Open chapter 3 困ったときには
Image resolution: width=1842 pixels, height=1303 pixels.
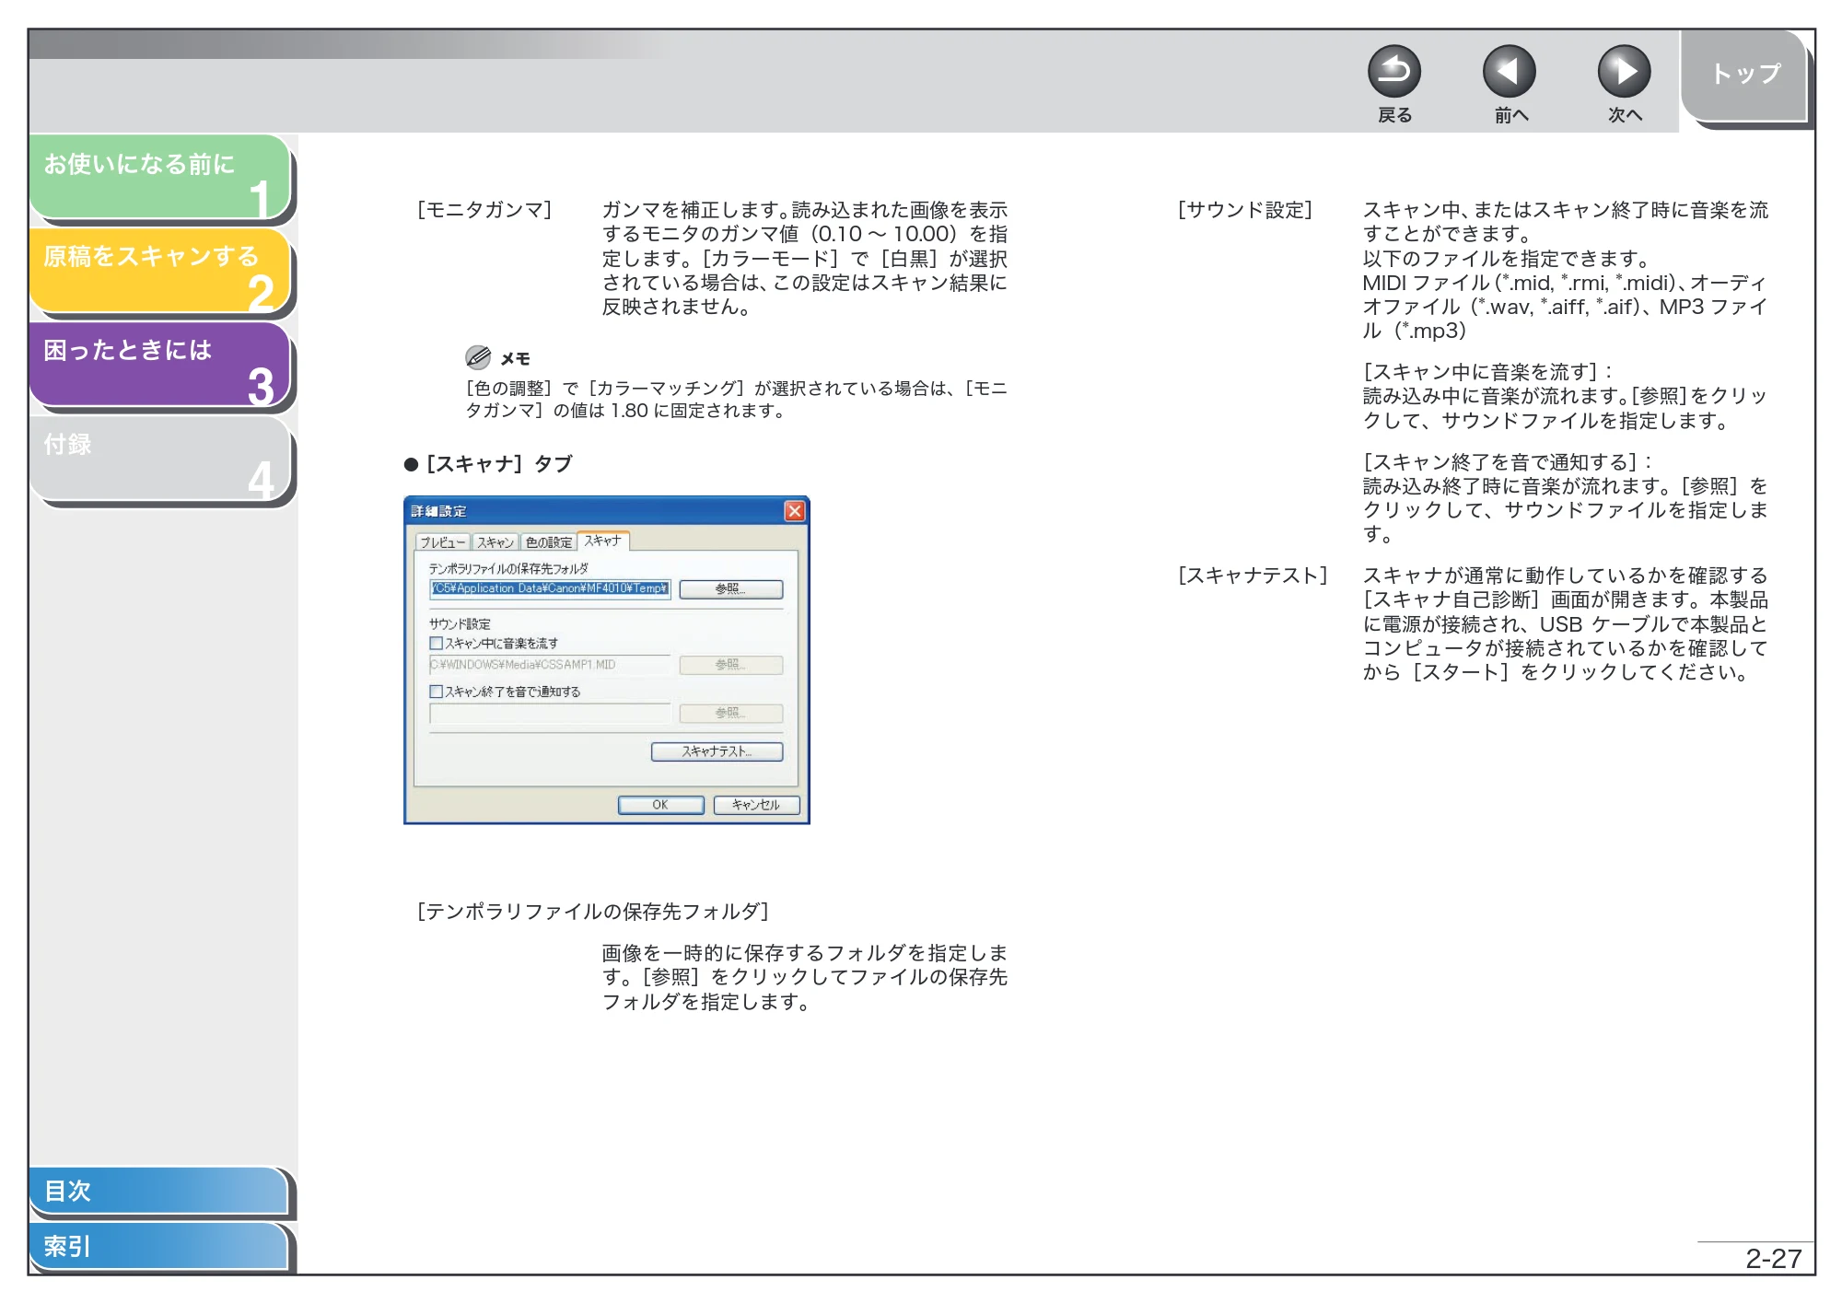tap(161, 365)
